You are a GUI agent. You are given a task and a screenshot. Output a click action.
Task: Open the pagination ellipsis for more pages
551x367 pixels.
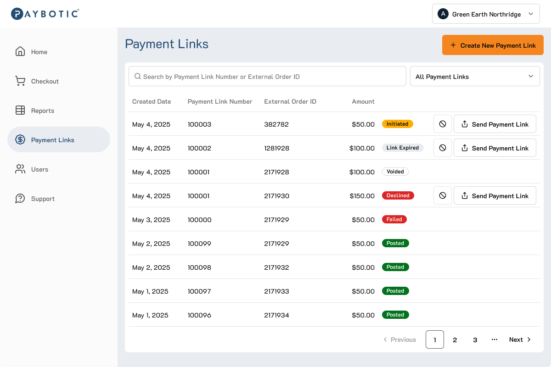click(x=495, y=339)
